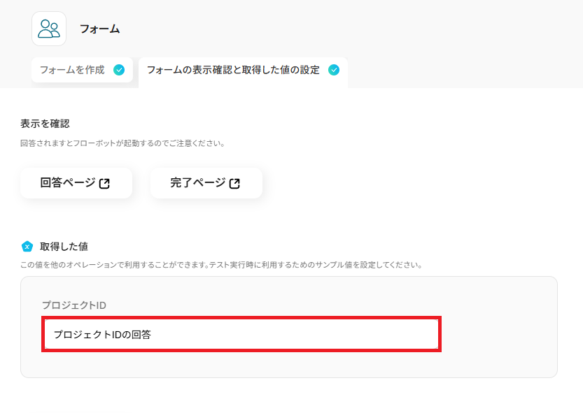Viewport: 583px width, 413px height.
Task: Click the checkmark on フォームを作成 tab
Action: point(119,70)
